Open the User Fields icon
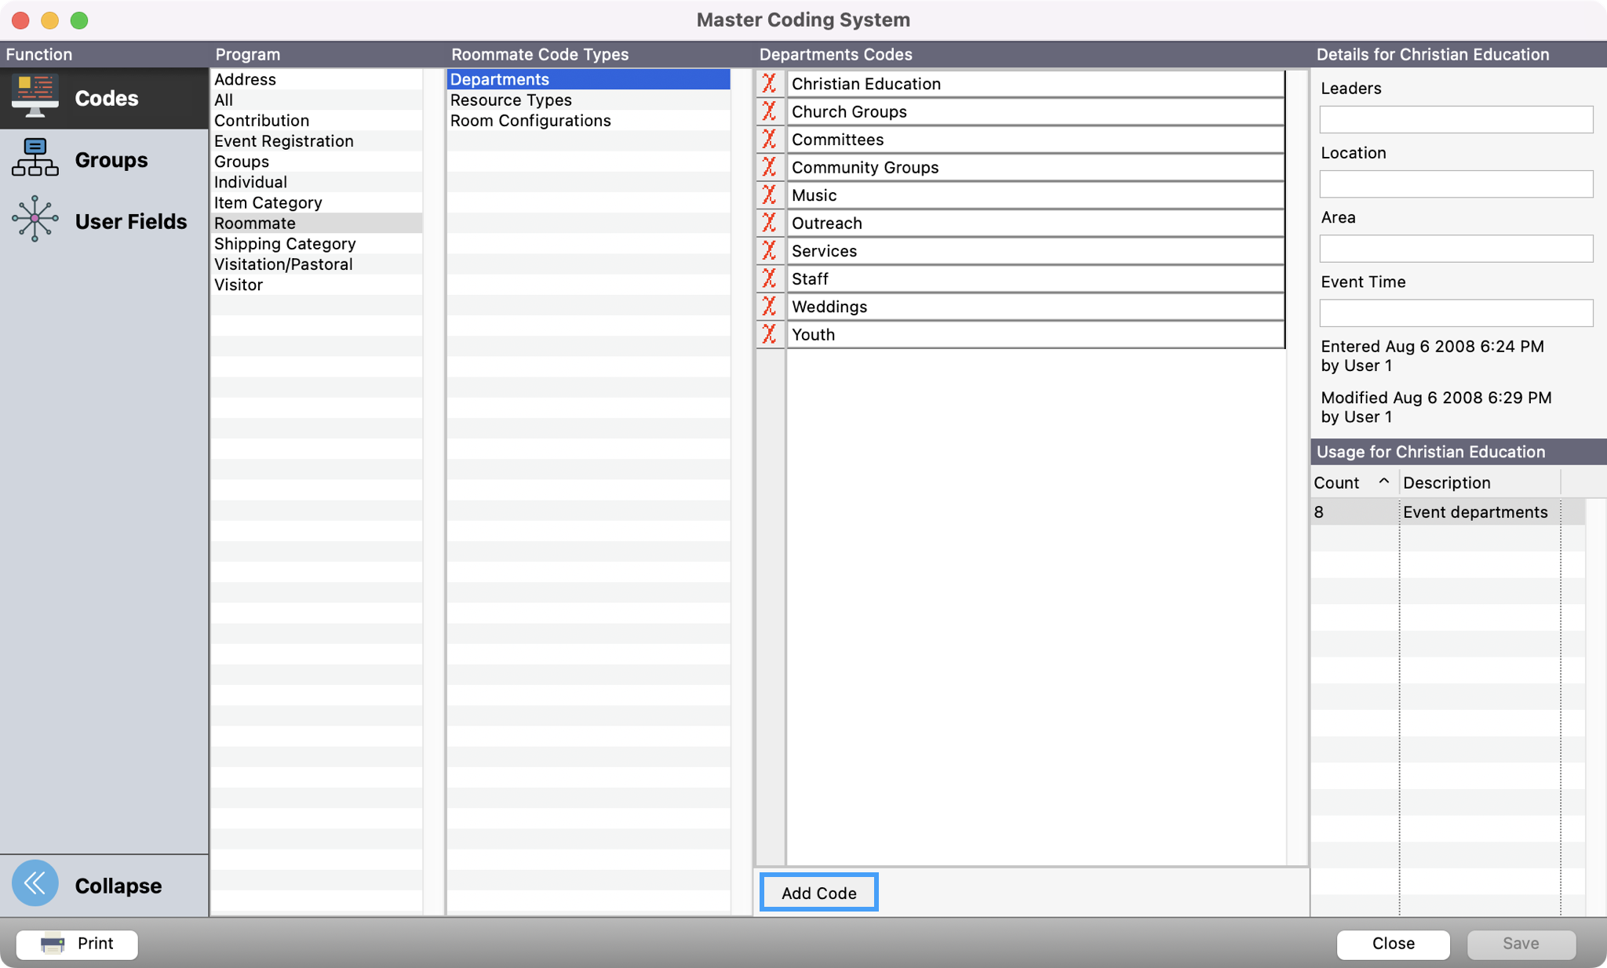This screenshot has width=1607, height=968. [35, 219]
